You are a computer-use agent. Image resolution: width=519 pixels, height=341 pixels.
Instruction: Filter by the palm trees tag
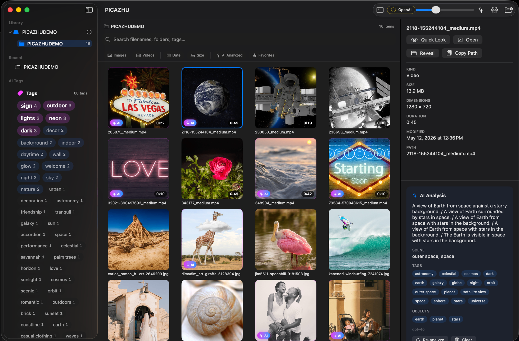click(x=67, y=257)
